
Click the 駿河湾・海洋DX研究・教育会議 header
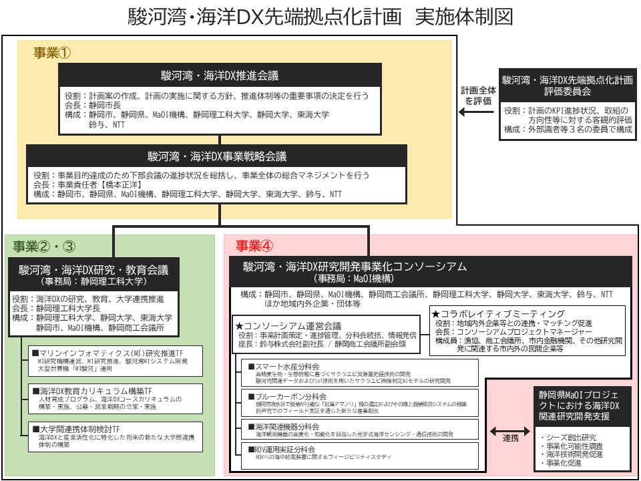click(x=93, y=270)
